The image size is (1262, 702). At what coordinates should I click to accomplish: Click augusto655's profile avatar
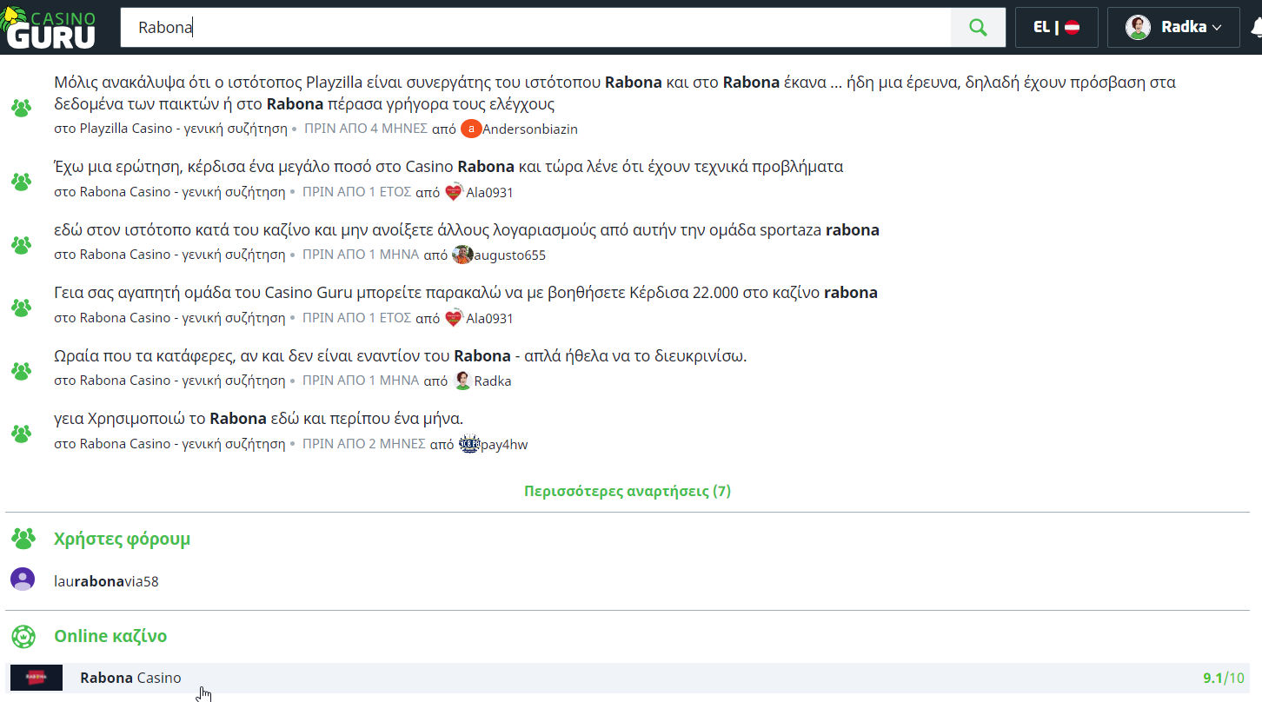click(462, 255)
